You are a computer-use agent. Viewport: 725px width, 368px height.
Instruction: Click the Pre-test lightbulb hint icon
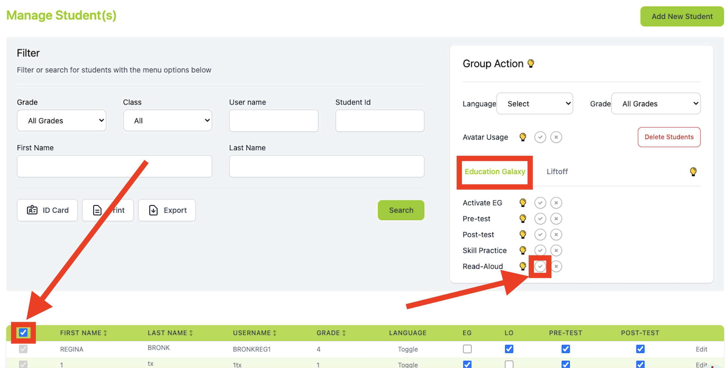pyautogui.click(x=523, y=218)
